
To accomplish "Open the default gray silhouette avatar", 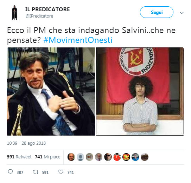I will tap(81, 157).
